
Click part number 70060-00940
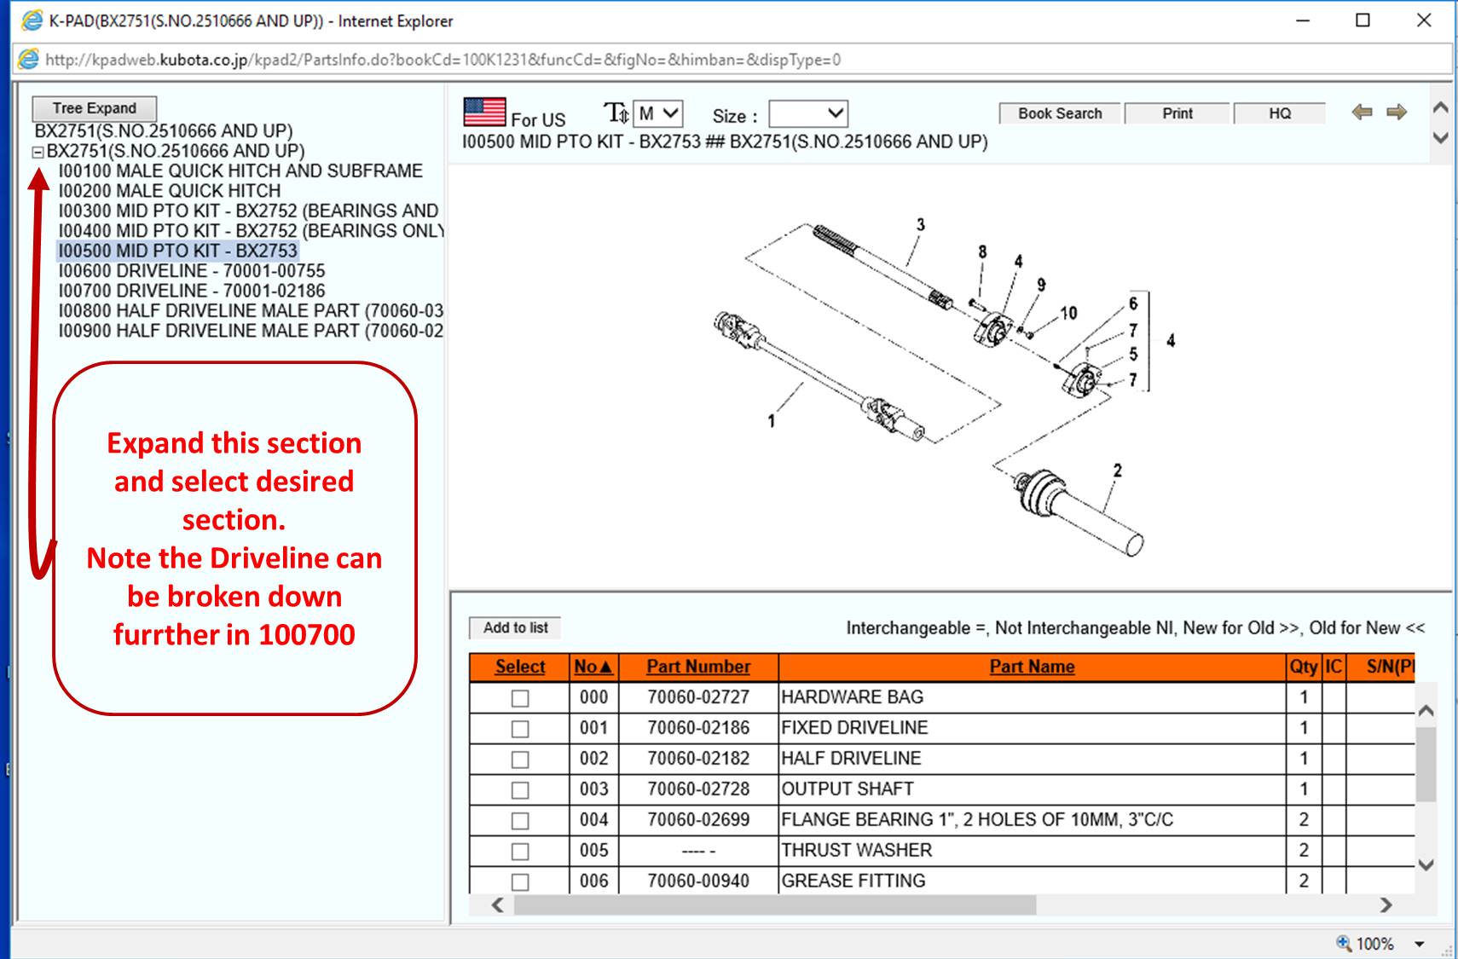(x=698, y=881)
